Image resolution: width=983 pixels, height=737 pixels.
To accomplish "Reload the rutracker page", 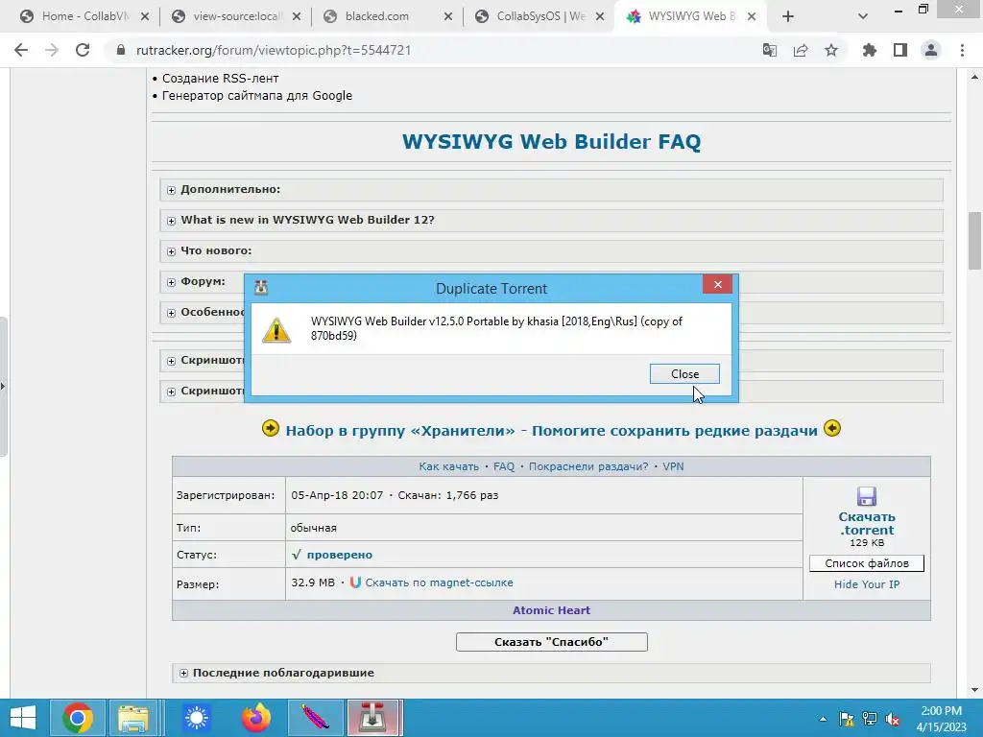I will coord(83,50).
